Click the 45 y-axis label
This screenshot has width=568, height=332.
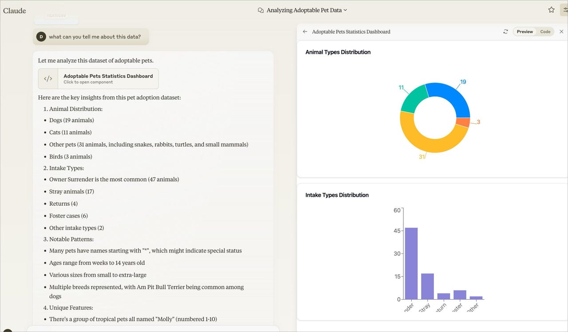397,231
